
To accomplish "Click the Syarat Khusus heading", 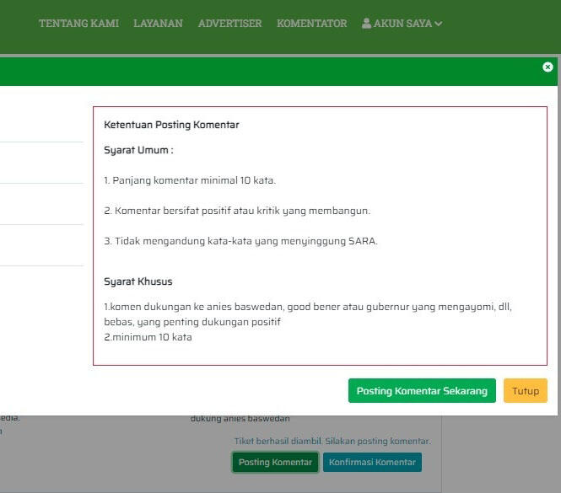I will [138, 281].
